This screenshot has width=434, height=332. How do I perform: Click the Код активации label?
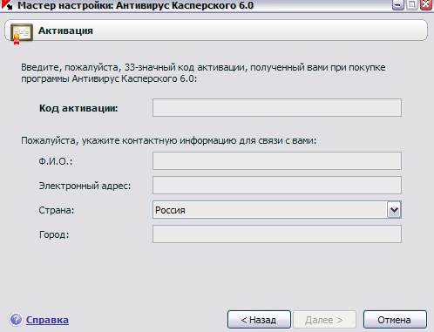[78, 108]
